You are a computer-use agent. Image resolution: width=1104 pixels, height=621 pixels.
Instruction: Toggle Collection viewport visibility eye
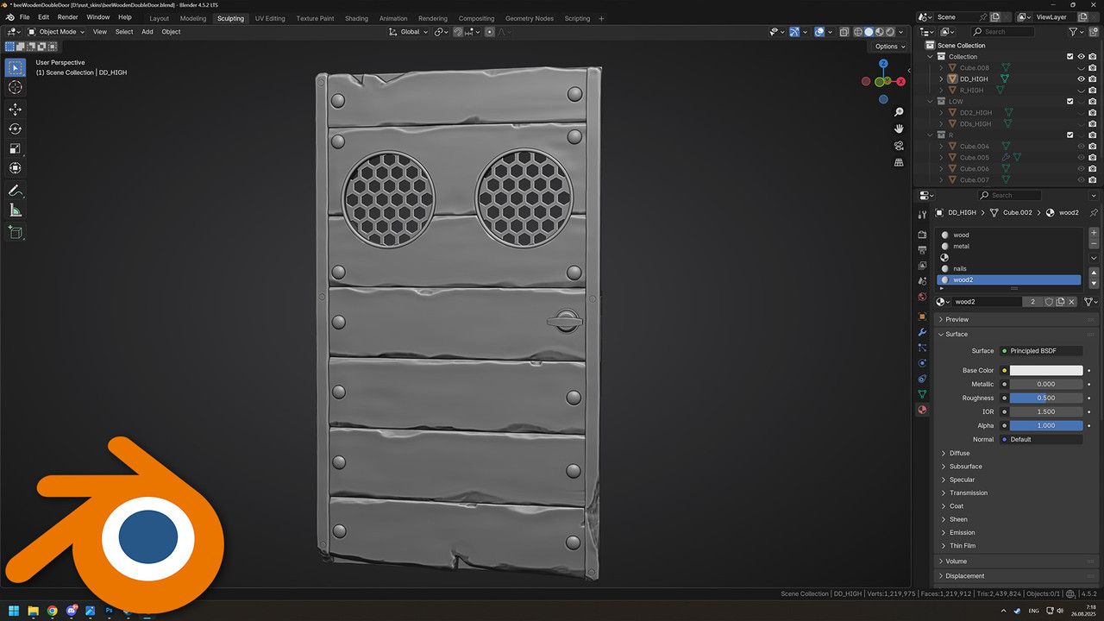point(1082,57)
